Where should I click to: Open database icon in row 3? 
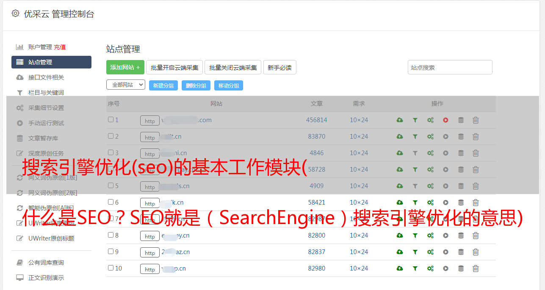(x=461, y=153)
